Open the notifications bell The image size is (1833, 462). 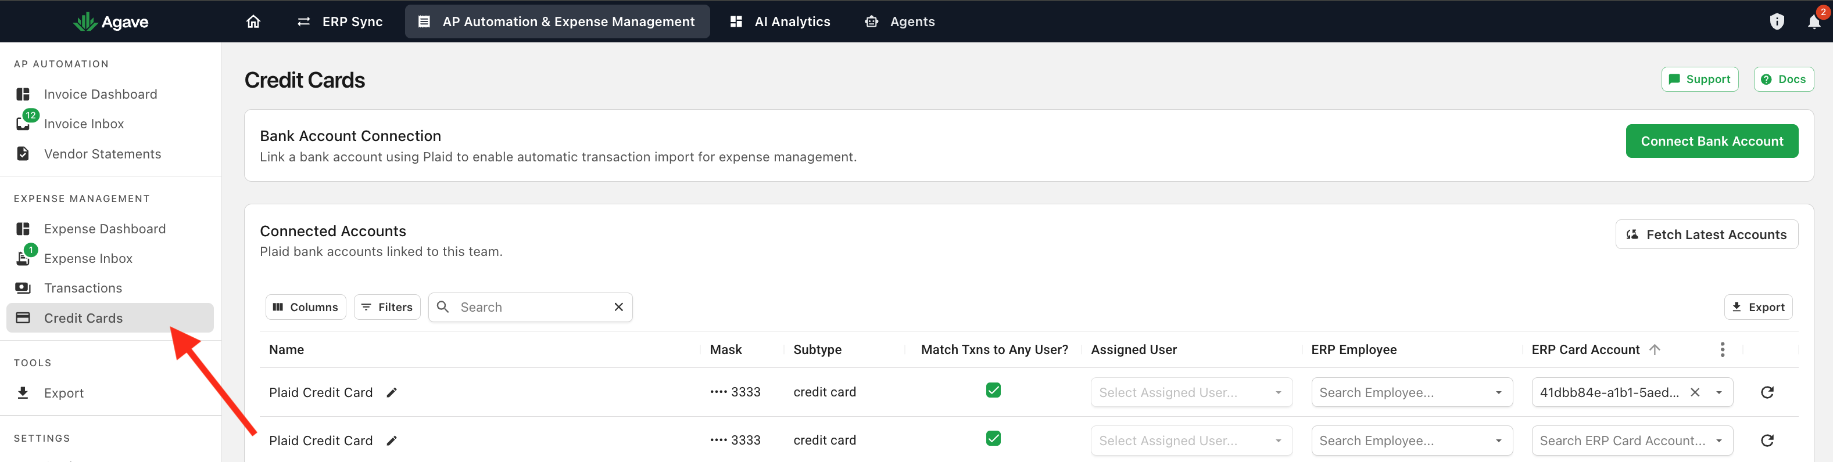pos(1814,21)
